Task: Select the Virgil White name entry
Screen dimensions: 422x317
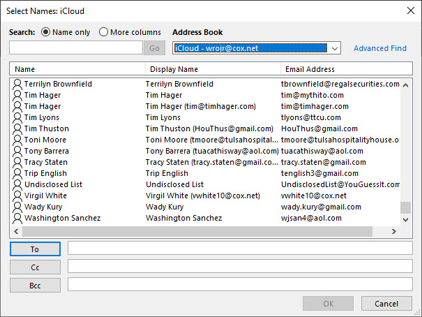Action: tap(45, 196)
